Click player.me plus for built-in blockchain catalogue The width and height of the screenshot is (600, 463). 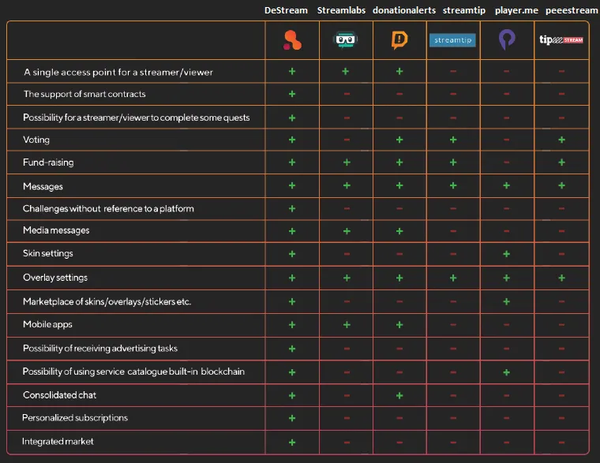pyautogui.click(x=506, y=372)
